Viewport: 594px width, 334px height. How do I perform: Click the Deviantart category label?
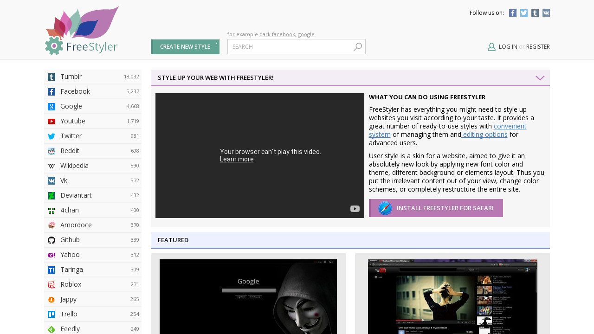pos(76,195)
